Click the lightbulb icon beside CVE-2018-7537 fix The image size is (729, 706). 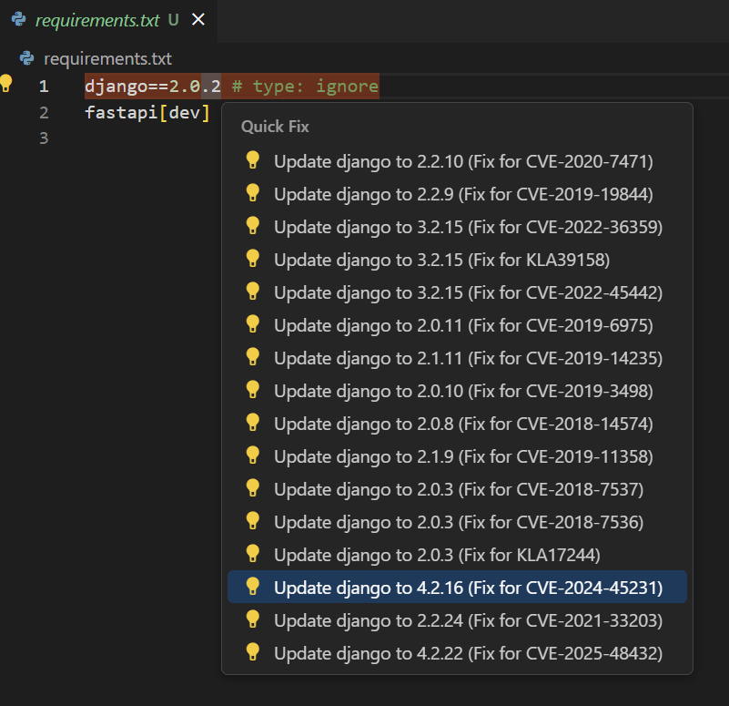tap(252, 487)
